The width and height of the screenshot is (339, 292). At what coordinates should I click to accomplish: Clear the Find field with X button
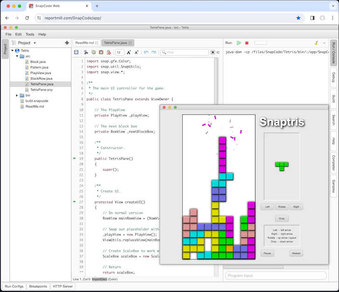(x=213, y=52)
